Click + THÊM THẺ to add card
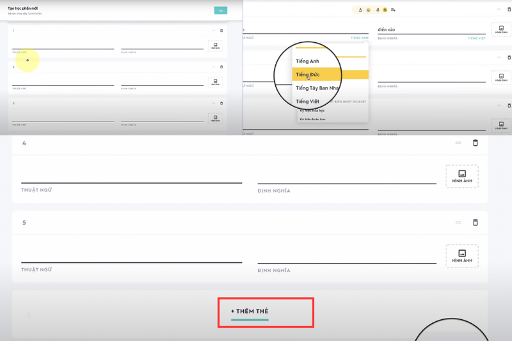Image resolution: width=512 pixels, height=341 pixels. tap(250, 312)
